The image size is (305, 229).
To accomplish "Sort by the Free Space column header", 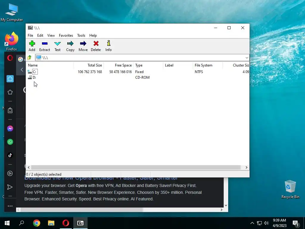I will 119,65.
